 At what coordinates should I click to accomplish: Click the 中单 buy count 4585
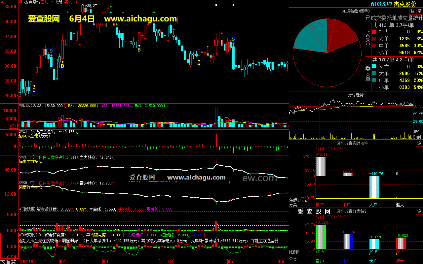point(404,46)
